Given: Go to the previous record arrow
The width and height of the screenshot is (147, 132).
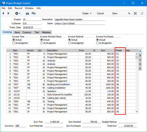Looking at the screenshot, I should pyautogui.click(x=3, y=13).
